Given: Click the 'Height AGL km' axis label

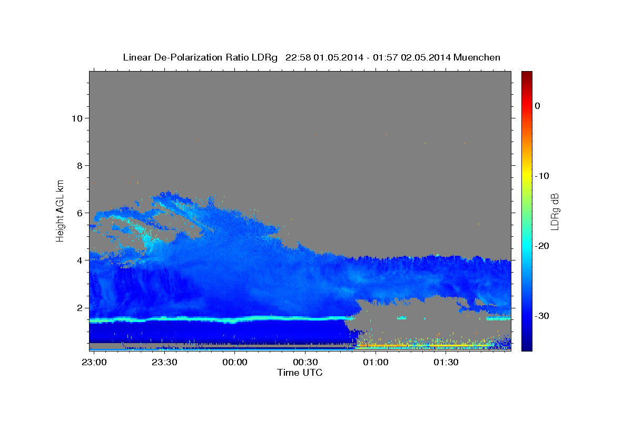Looking at the screenshot, I should click(61, 210).
